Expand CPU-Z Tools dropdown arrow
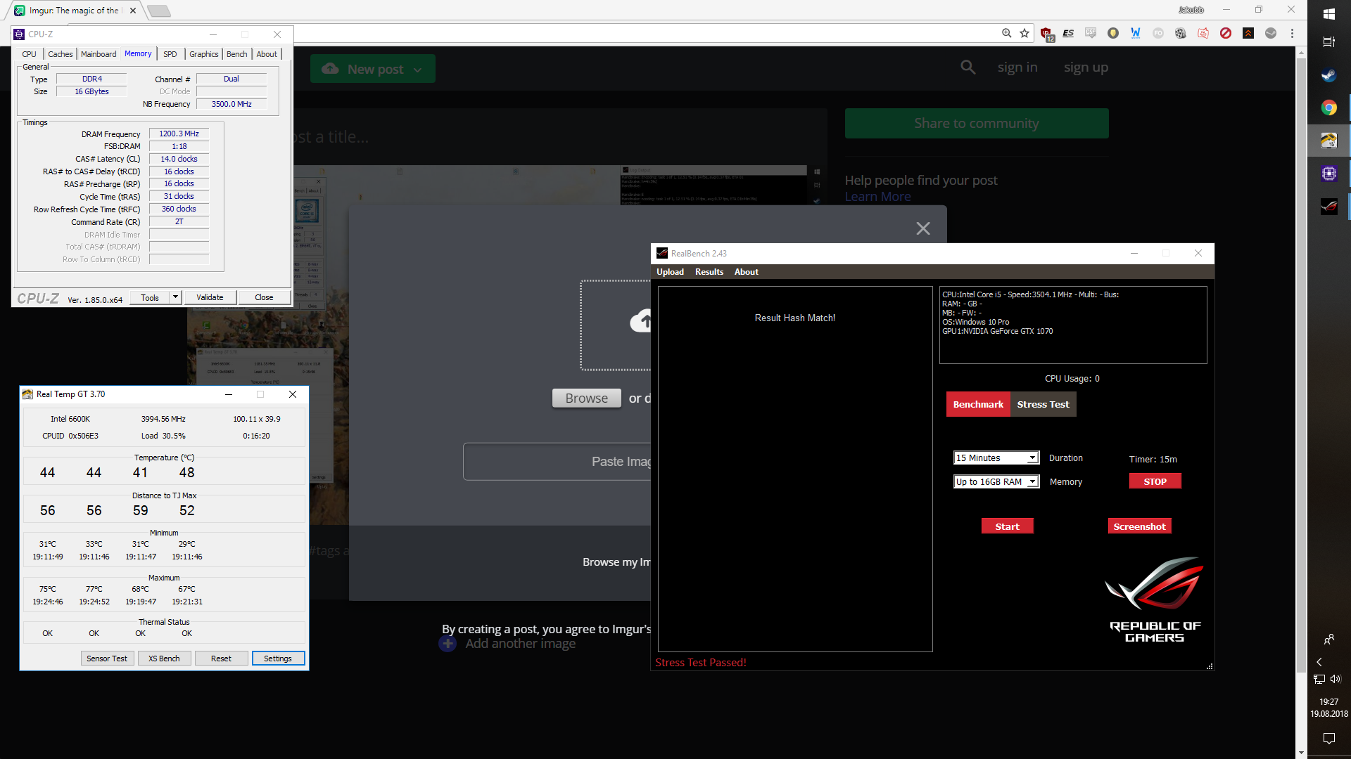The image size is (1351, 759). coord(175,297)
